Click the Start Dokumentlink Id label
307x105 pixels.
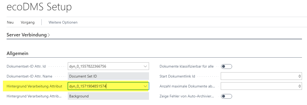click(178, 76)
